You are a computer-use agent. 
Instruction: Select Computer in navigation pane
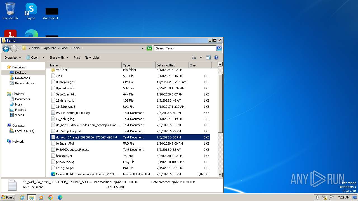[x=19, y=126]
